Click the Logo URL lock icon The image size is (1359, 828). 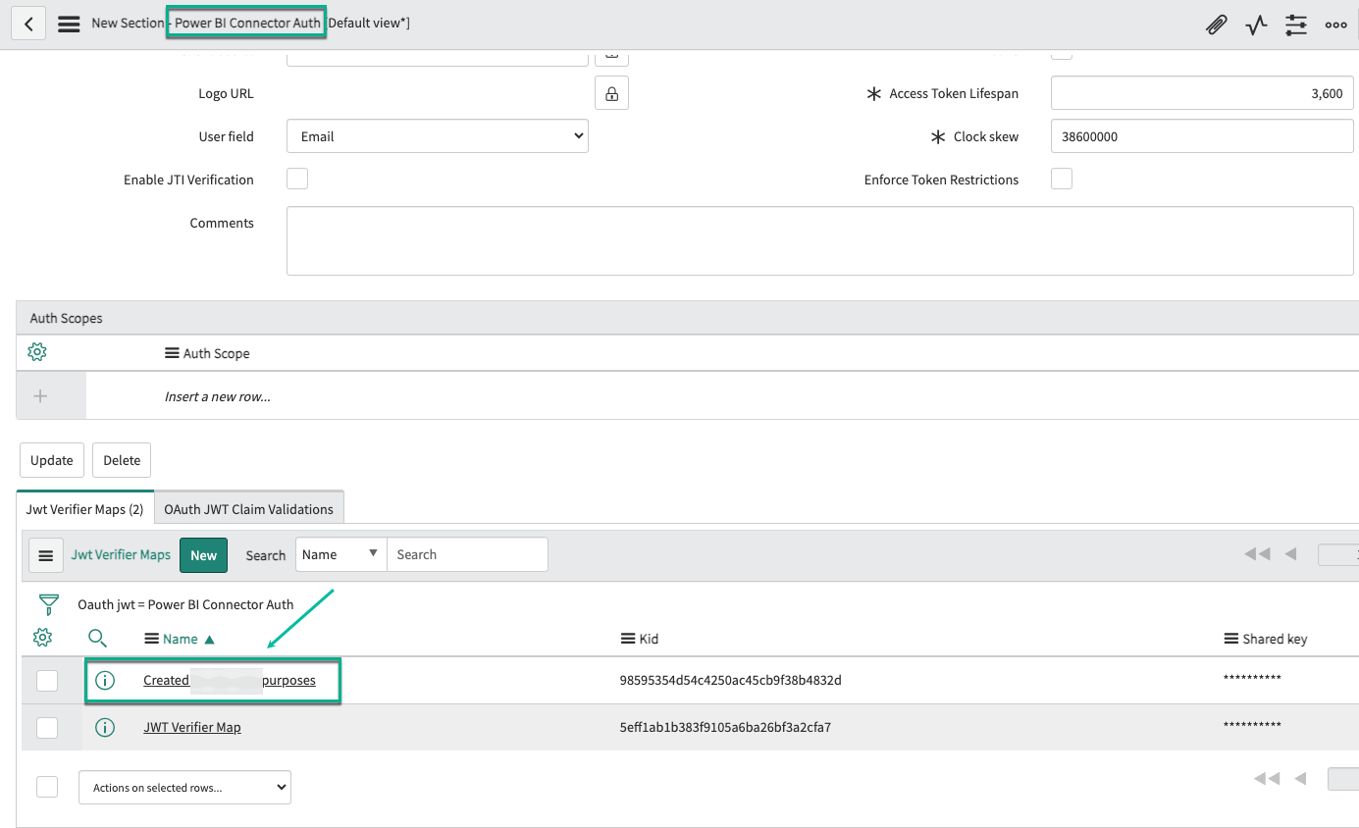(611, 93)
